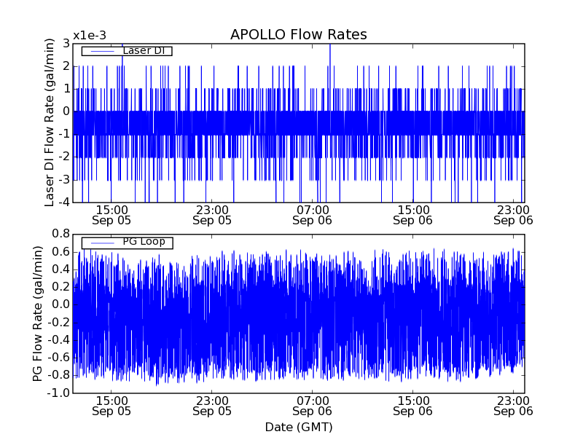
Task: Click the 3 y-axis tick on top plot
Action: coord(66,44)
